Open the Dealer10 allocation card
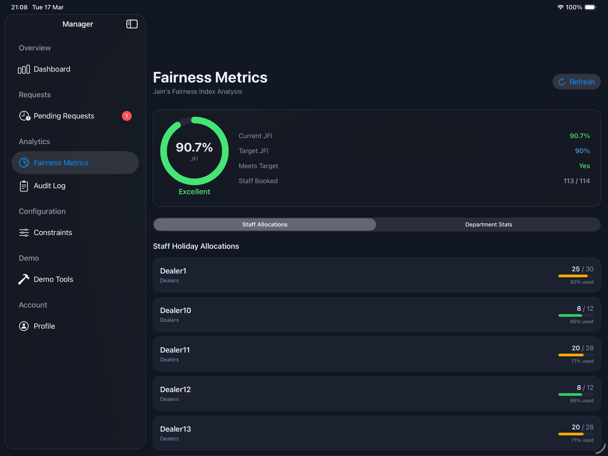The height and width of the screenshot is (456, 608). pyautogui.click(x=377, y=314)
